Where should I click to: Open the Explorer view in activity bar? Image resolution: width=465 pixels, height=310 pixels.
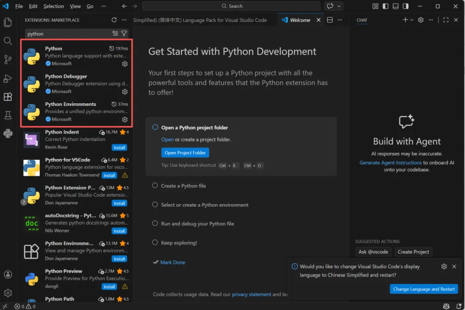[x=8, y=22]
